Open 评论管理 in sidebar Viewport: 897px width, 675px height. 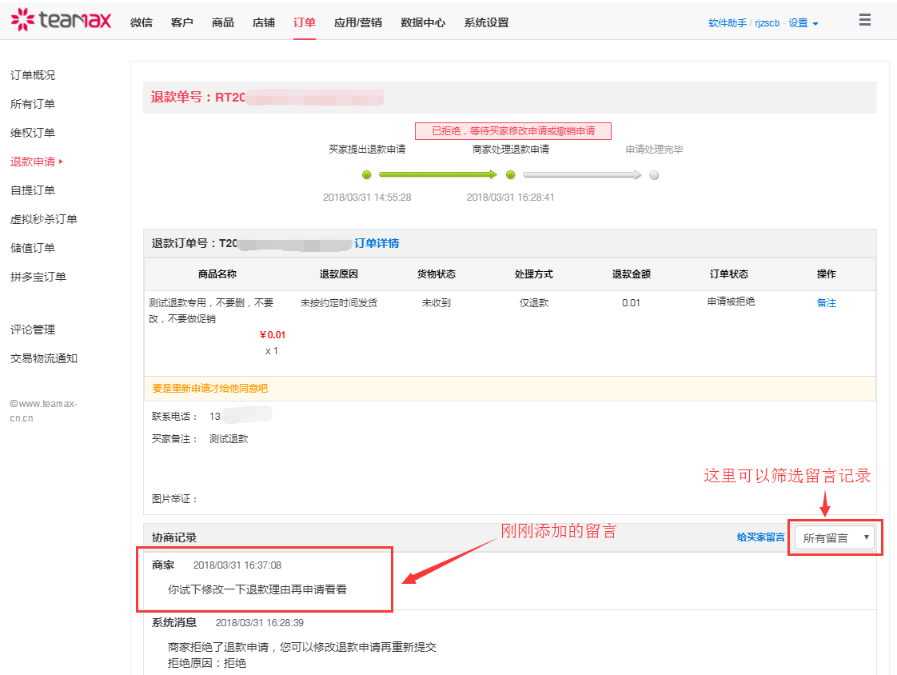[x=33, y=330]
